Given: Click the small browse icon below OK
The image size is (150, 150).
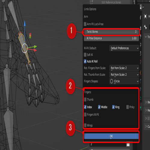Looking at the screenshot, I should coord(128,145).
